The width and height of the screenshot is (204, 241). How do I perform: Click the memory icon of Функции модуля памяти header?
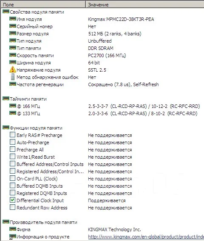6,128
